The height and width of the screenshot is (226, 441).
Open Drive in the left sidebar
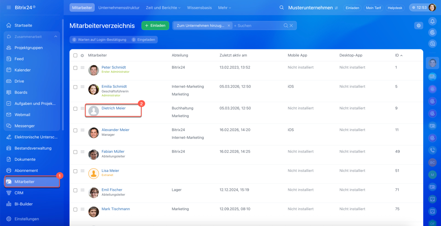click(19, 81)
